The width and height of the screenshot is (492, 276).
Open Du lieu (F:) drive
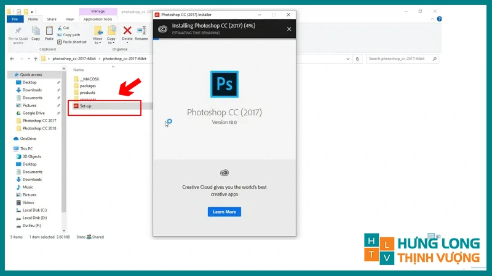tap(32, 226)
